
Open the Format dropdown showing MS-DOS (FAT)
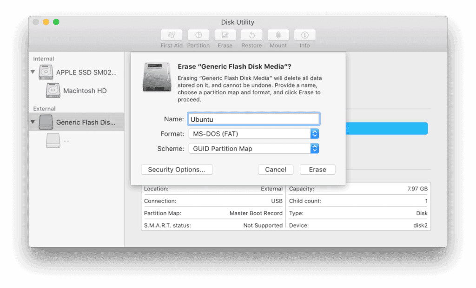253,134
